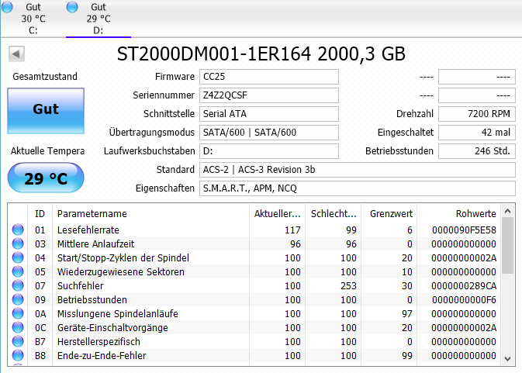Screen dimensions: 522x373
Task: Click the Schnittstelle field Serial ATA
Action: [269, 114]
